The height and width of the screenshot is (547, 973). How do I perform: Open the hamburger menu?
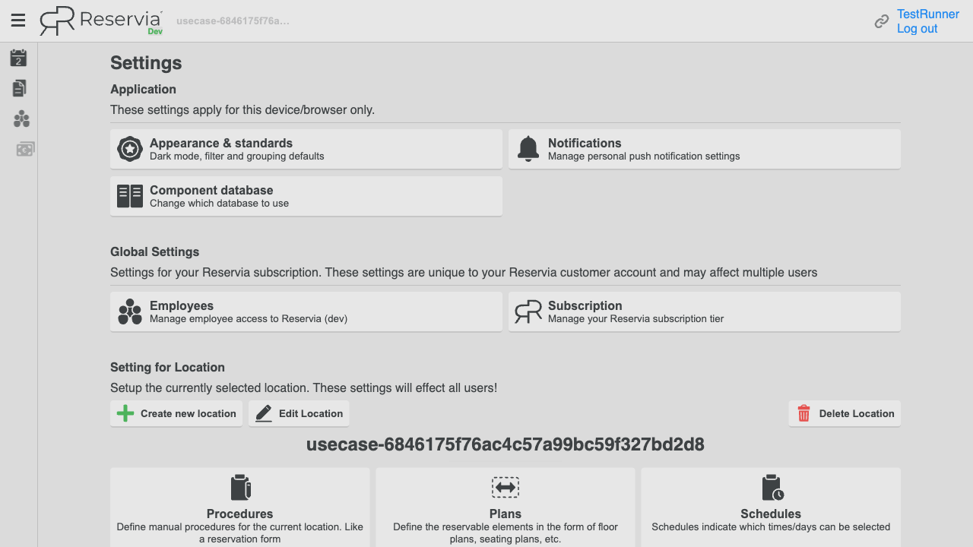coord(18,21)
